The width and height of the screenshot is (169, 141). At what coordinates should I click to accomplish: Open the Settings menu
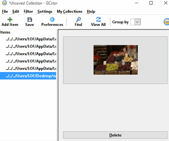click(x=45, y=12)
